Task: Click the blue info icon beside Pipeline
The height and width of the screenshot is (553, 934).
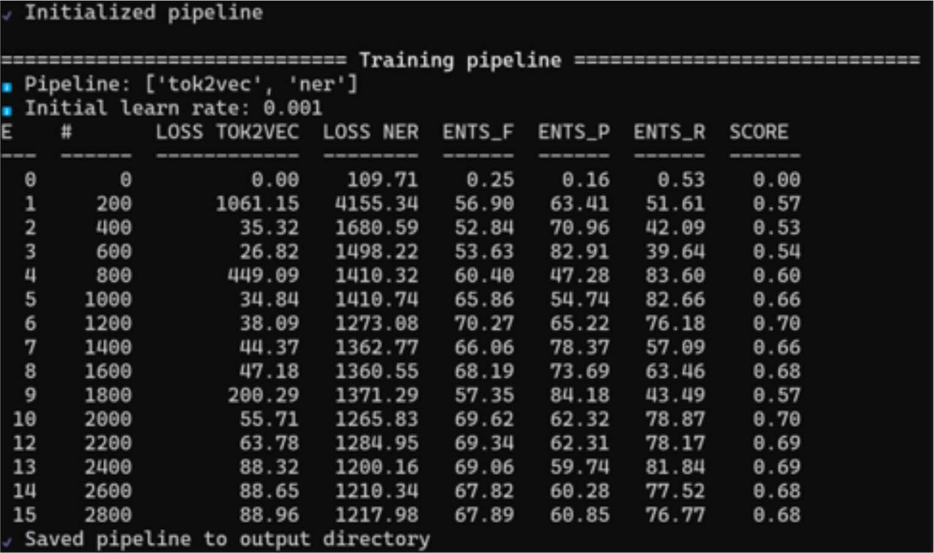Action: [7, 87]
